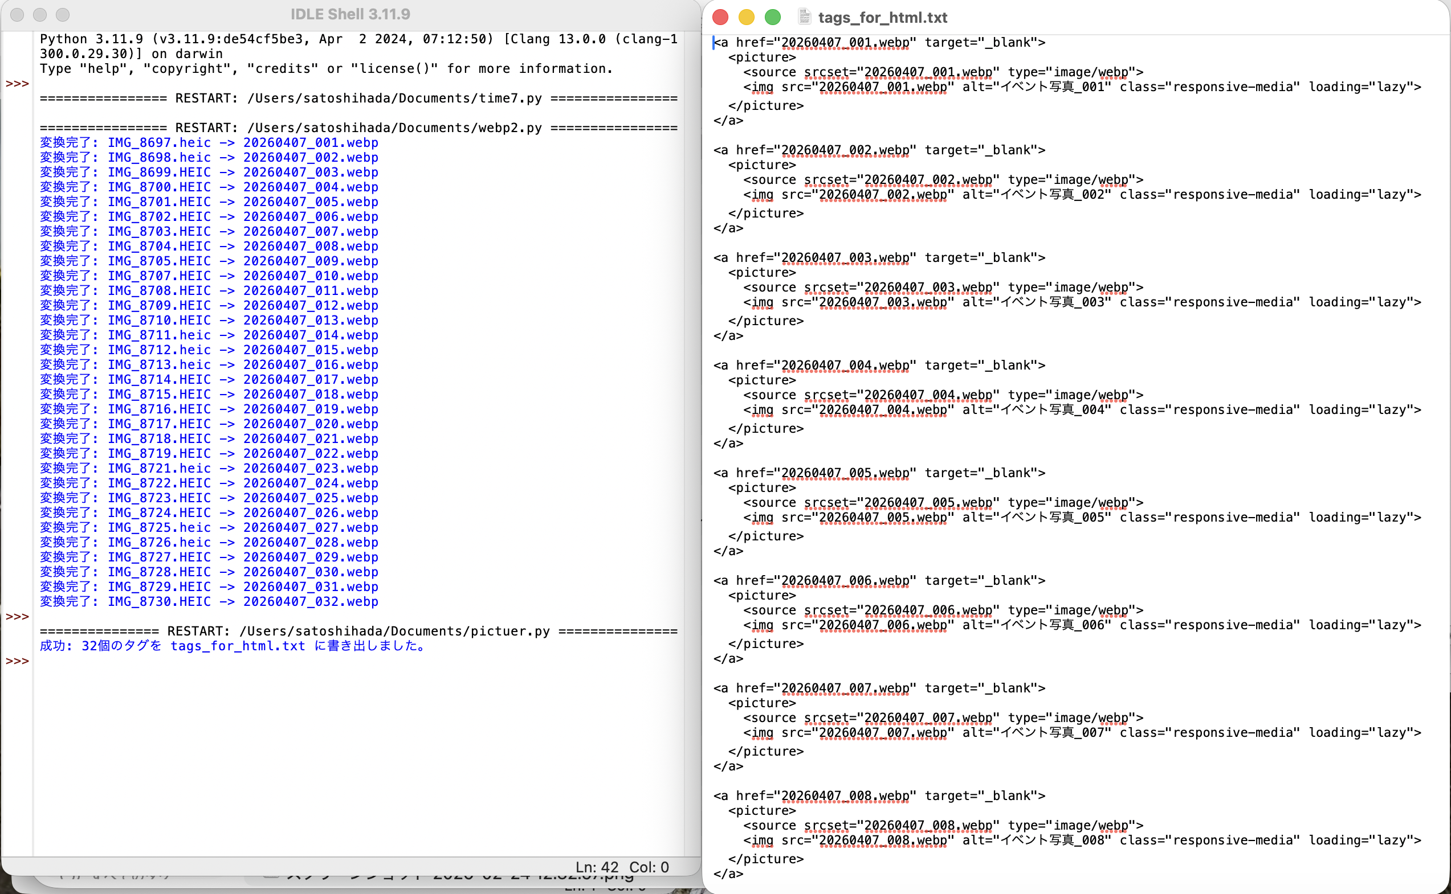Click the IMG_8730.HEIC conversion output line

209,601
